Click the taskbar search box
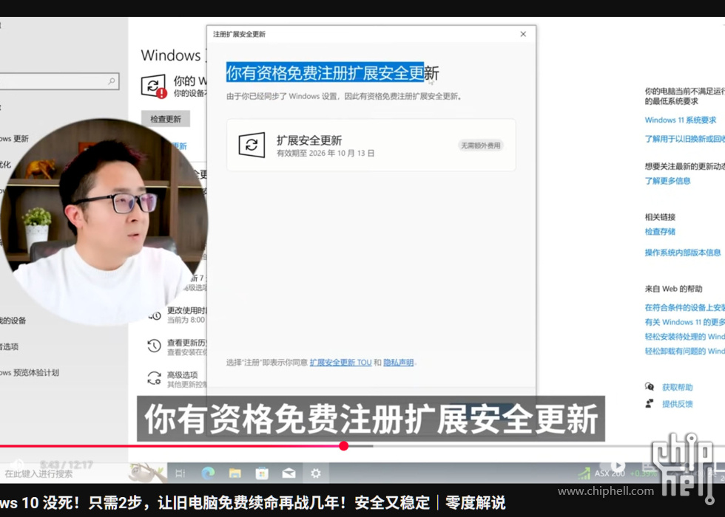 click(59, 473)
